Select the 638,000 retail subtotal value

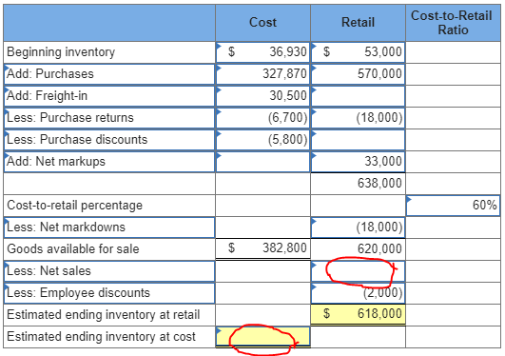click(379, 183)
